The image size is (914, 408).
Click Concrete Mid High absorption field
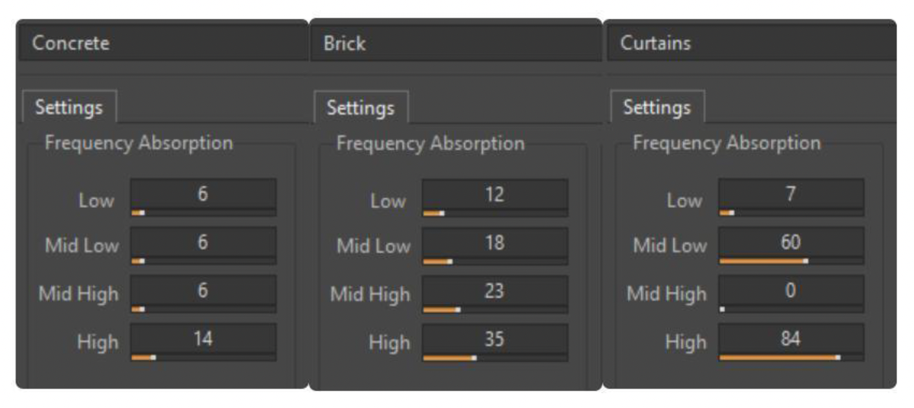203,291
